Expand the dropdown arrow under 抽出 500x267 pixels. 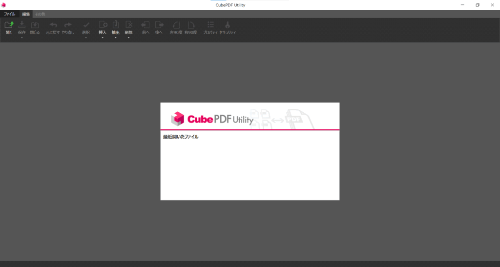click(x=116, y=38)
